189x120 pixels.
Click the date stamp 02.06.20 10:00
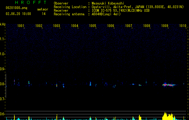click(x=18, y=14)
